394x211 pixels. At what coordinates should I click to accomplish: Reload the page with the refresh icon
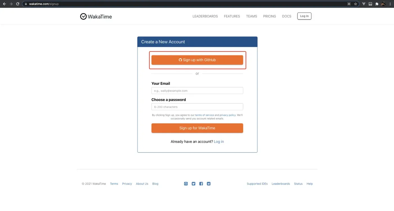tap(18, 4)
